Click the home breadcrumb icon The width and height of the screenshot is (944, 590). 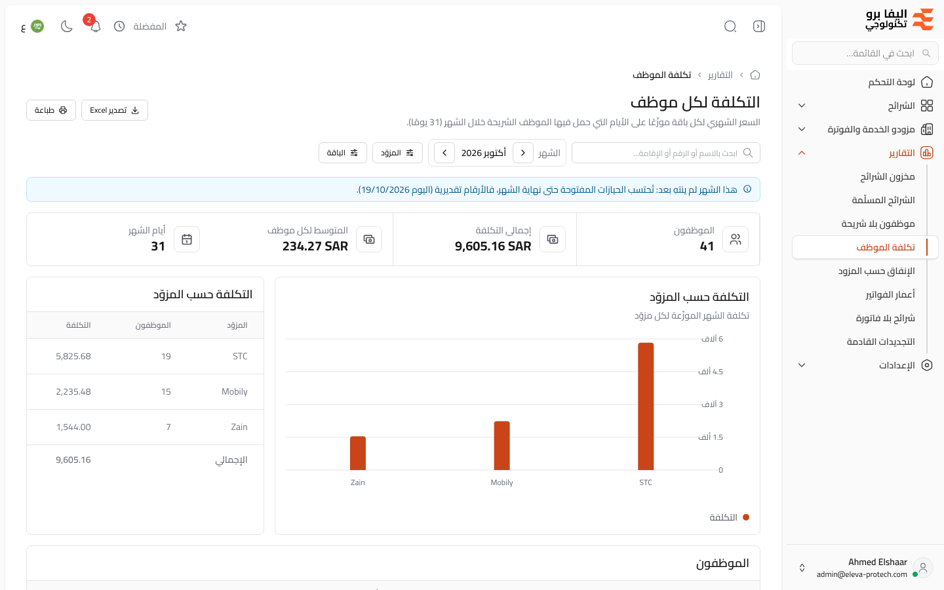[755, 75]
